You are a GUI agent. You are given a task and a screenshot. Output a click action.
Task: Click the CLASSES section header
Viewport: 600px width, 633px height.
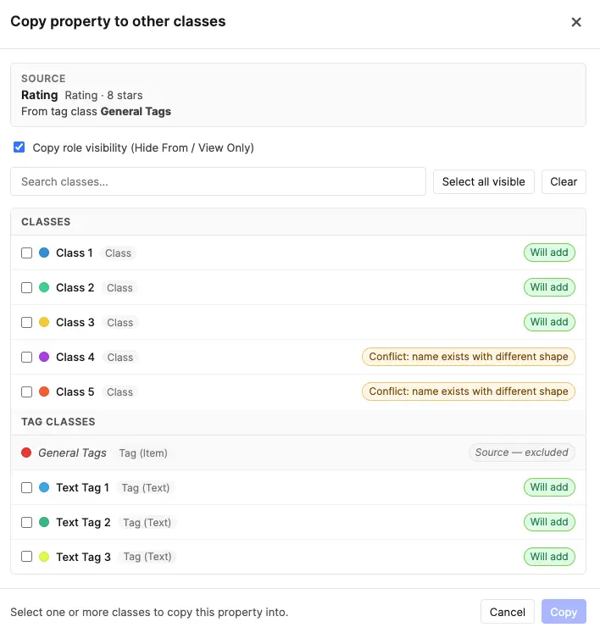[x=46, y=222]
